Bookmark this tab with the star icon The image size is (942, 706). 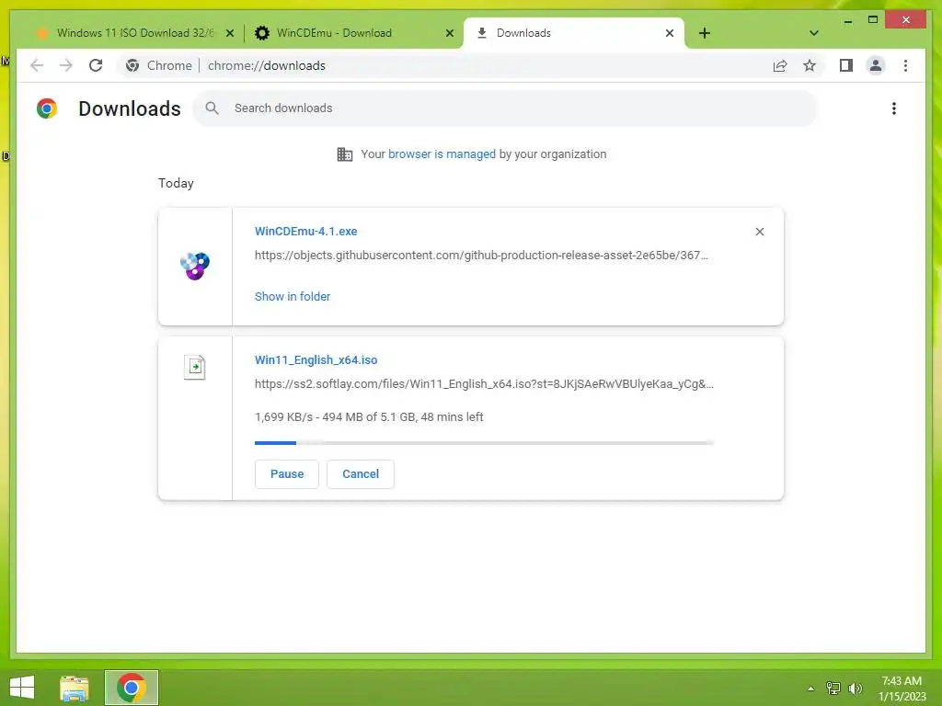pyautogui.click(x=810, y=65)
